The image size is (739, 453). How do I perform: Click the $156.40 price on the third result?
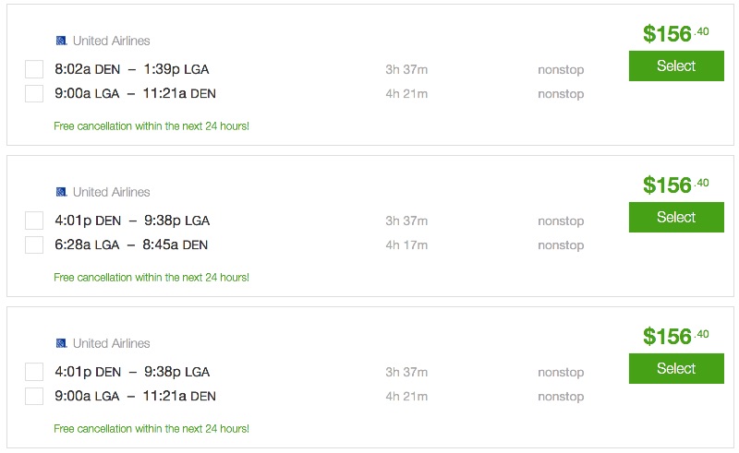coord(674,336)
